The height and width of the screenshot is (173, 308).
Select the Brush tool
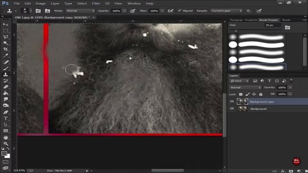(5, 68)
